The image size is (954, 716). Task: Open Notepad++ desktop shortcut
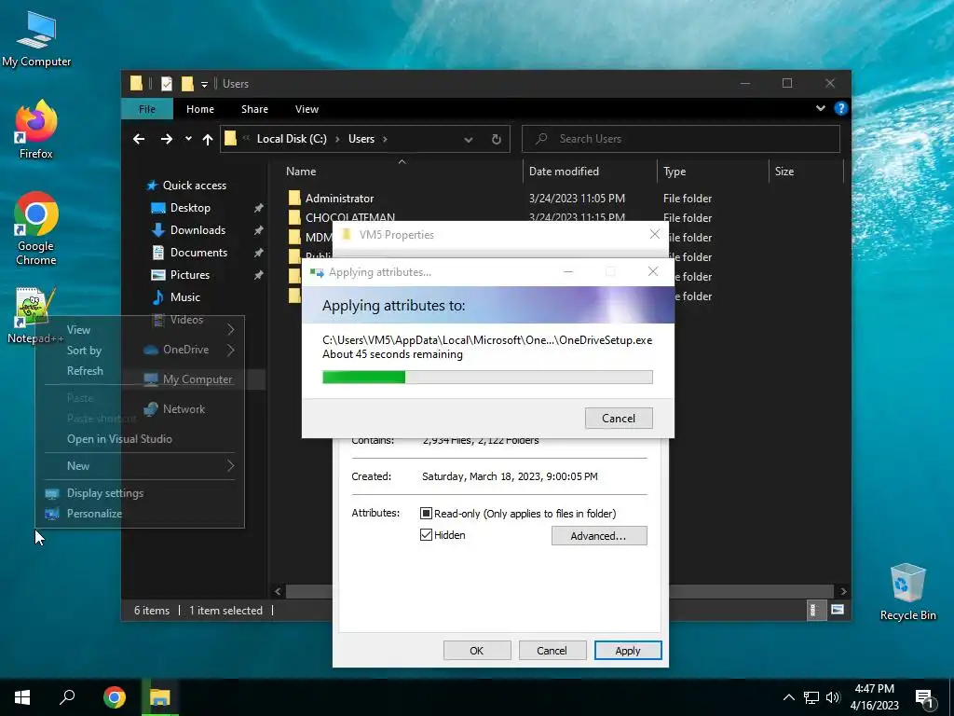(x=34, y=315)
